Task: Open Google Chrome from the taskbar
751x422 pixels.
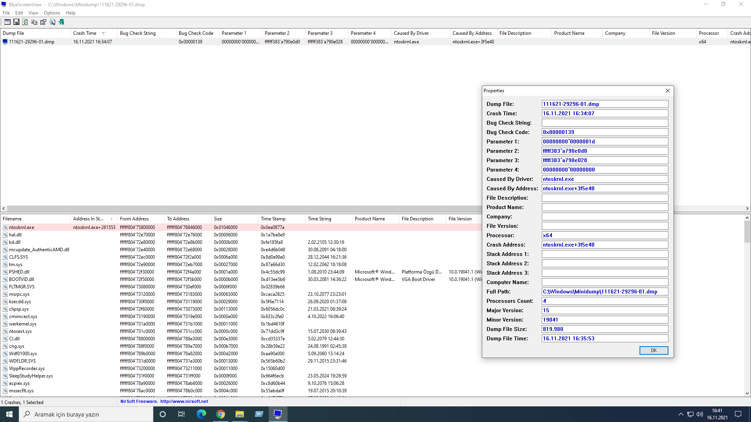Action: point(221,414)
